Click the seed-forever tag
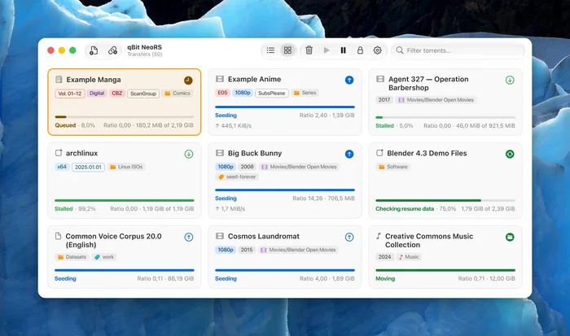This screenshot has height=336, width=570. (237, 177)
